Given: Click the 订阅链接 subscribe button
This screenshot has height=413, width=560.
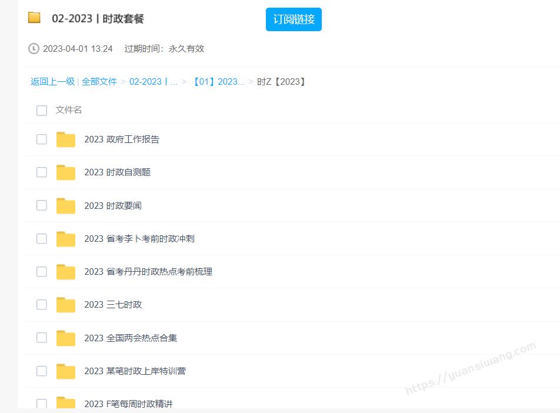Looking at the screenshot, I should (294, 19).
